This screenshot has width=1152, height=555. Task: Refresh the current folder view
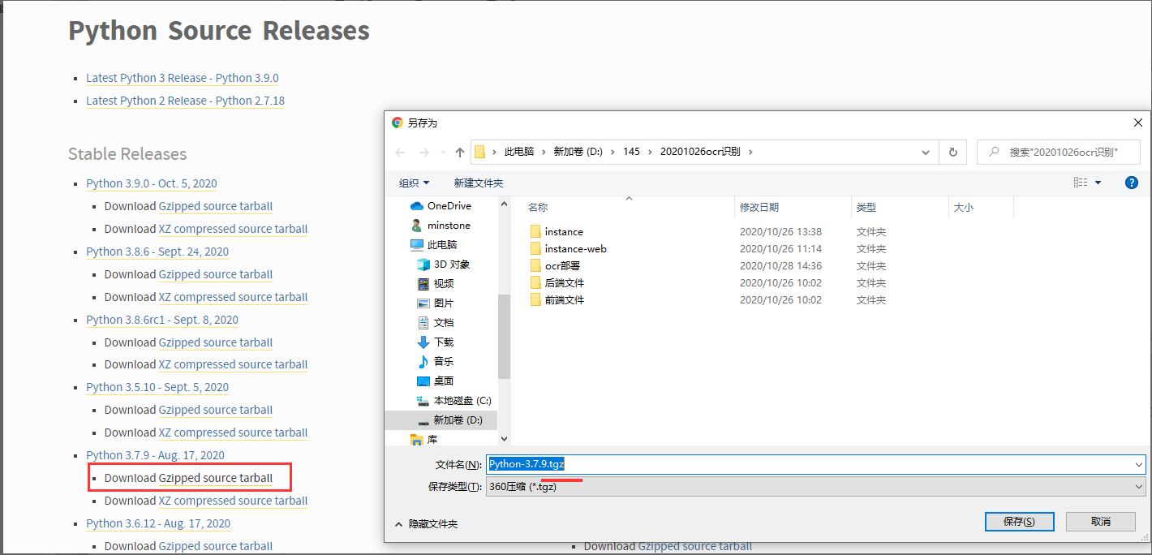952,152
